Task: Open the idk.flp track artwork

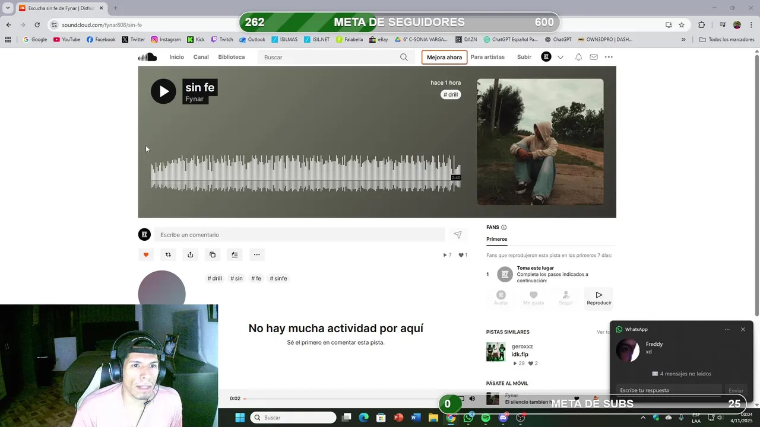Action: point(496,352)
